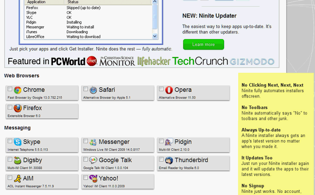The image size is (315, 195).
Task: Click the It Updates Too heading
Action: coord(257,158)
